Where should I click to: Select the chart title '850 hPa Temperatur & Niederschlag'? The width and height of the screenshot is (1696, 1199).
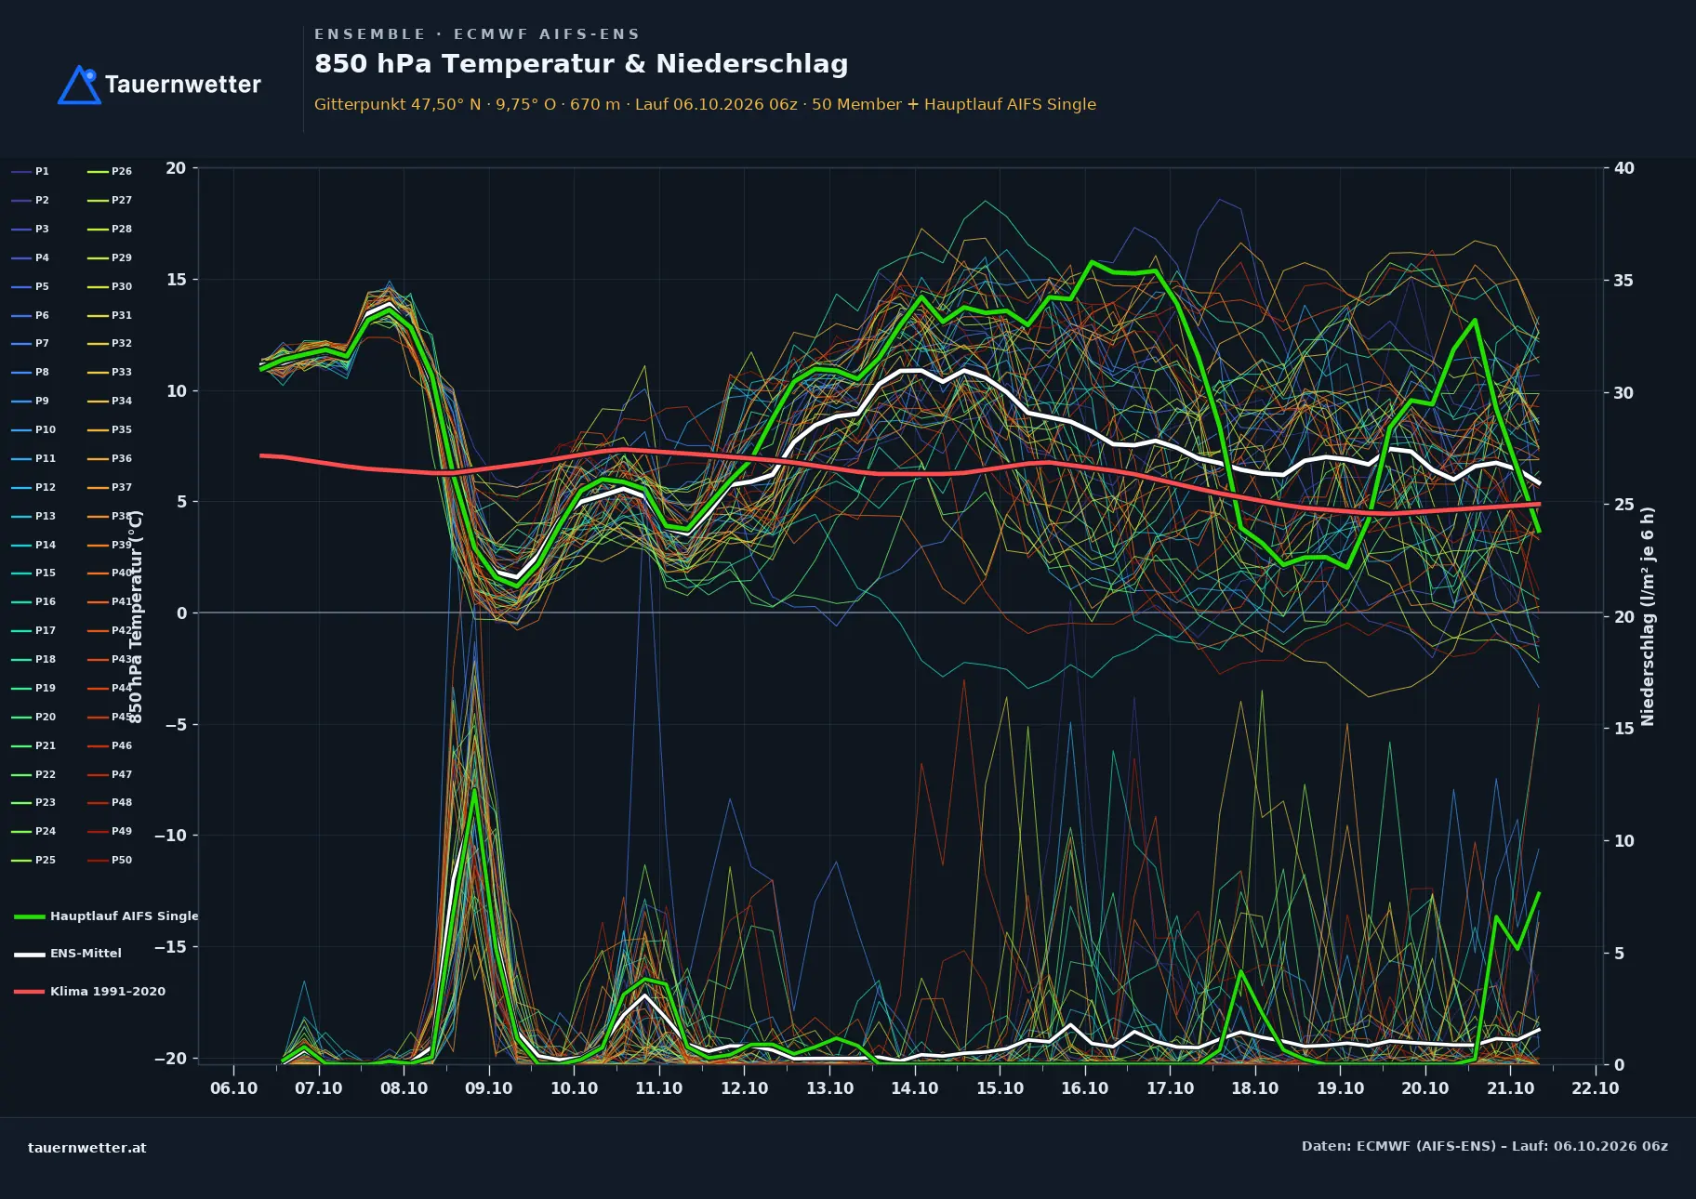pos(581,63)
